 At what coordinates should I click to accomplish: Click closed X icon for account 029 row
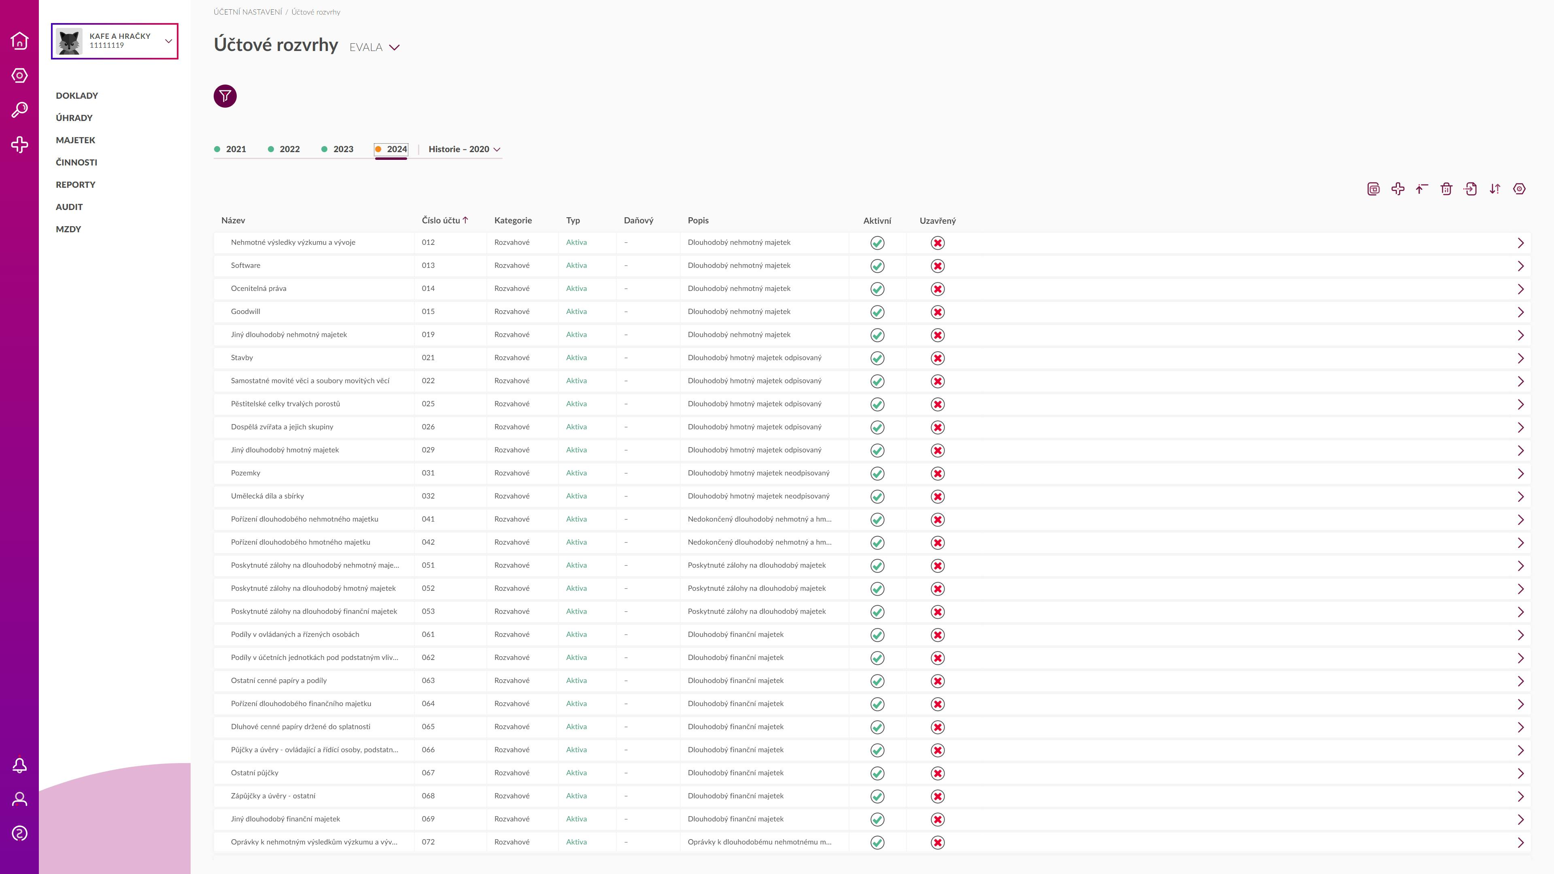938,451
